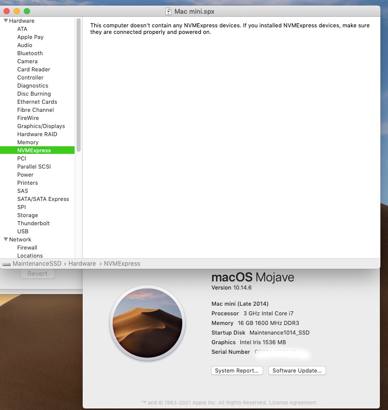This screenshot has width=388, height=410.
Task: Choose Printers in the sidebar
Action: (27, 183)
